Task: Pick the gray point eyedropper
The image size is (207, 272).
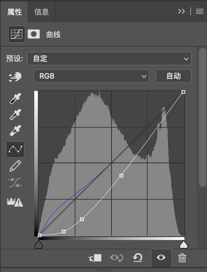Action: [x=15, y=114]
